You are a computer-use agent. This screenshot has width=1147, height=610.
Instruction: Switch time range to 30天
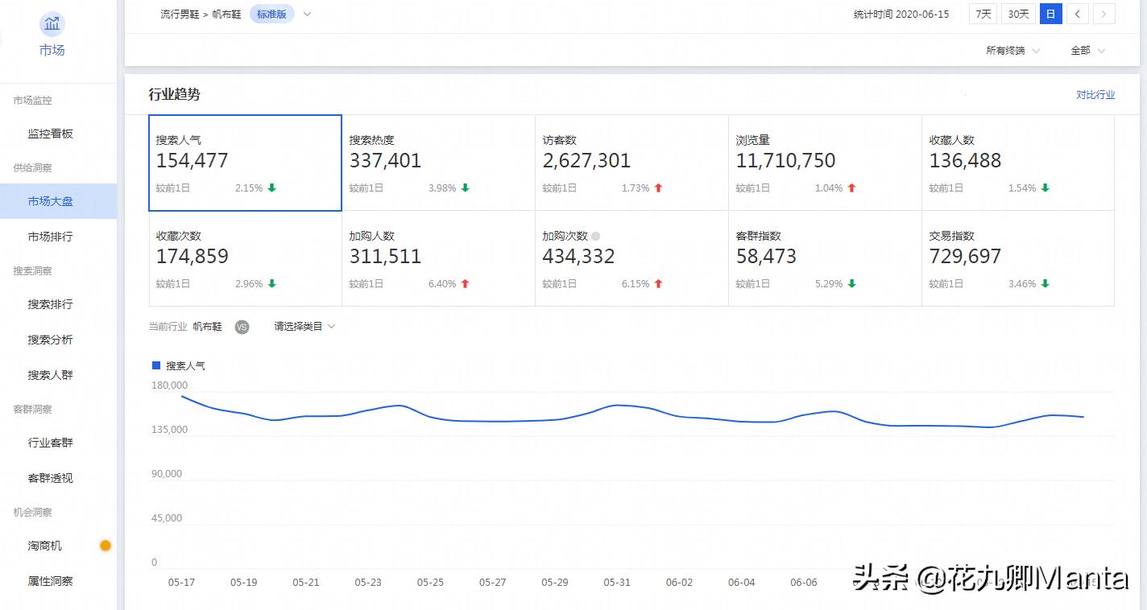tap(1018, 14)
